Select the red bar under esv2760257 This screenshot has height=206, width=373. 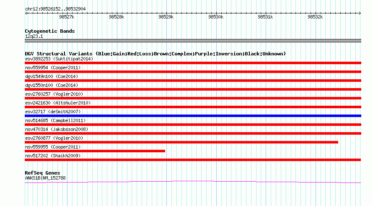pos(193,98)
